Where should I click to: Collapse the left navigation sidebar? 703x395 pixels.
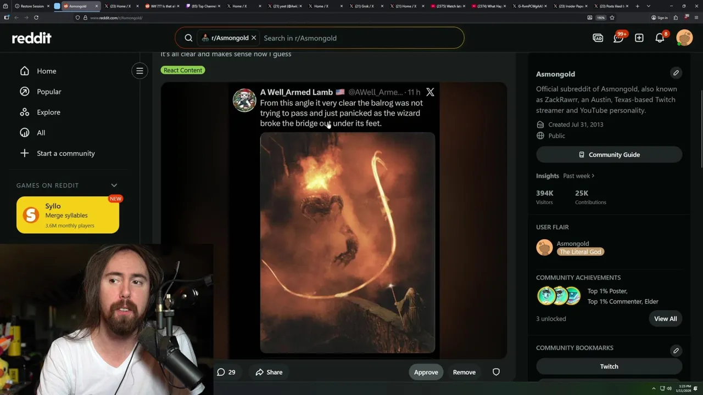pos(140,71)
